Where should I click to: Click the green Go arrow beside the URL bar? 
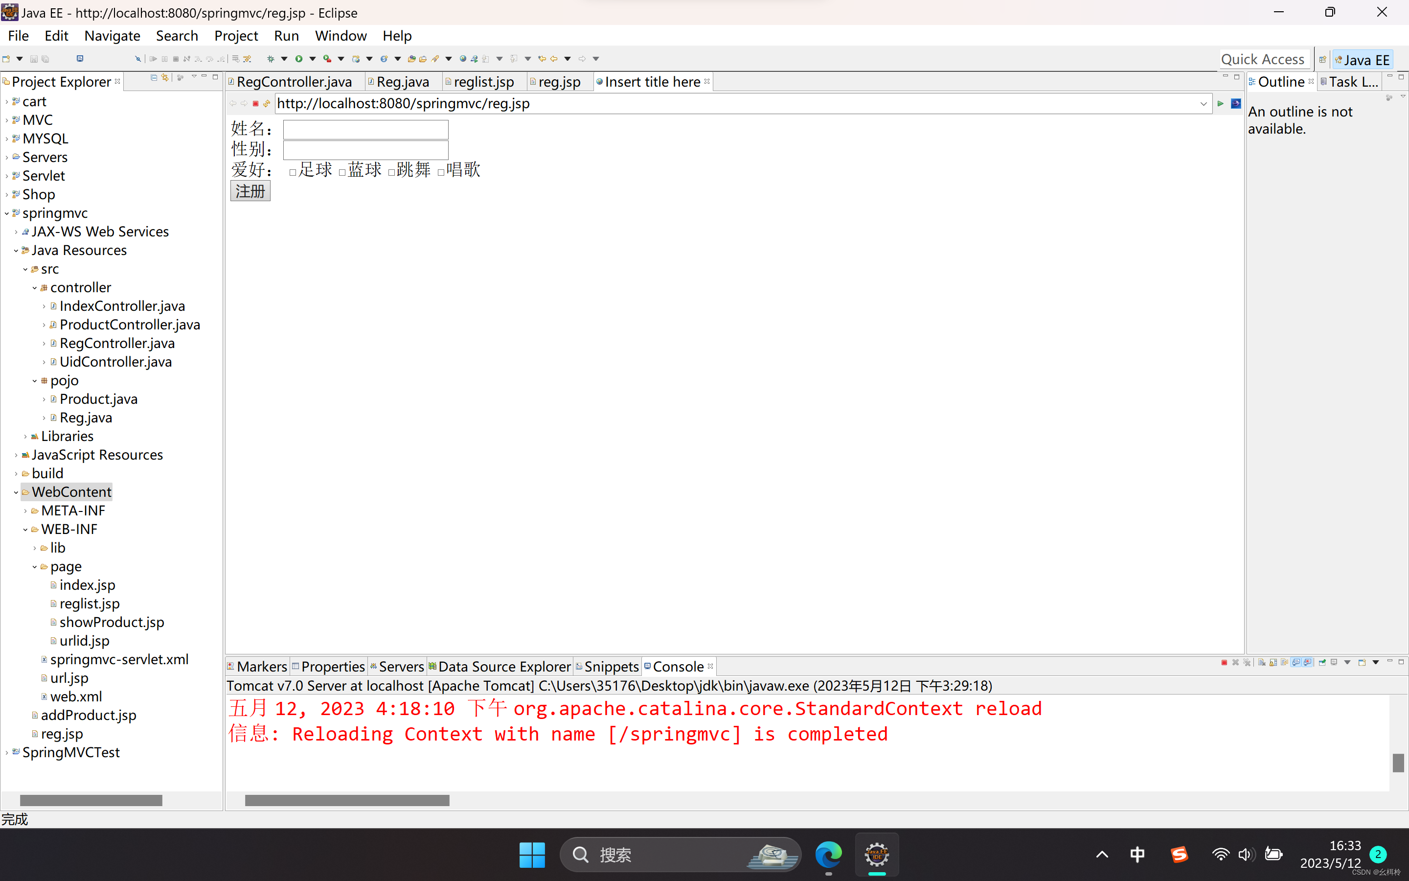coord(1220,104)
